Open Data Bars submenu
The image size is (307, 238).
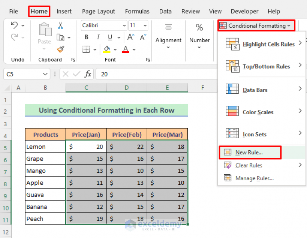262,90
